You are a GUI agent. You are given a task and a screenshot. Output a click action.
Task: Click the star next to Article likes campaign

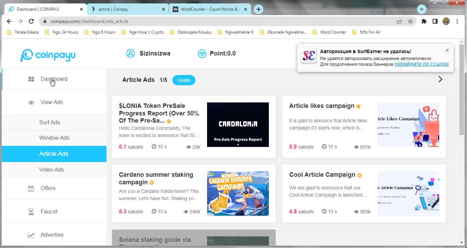[x=358, y=106]
